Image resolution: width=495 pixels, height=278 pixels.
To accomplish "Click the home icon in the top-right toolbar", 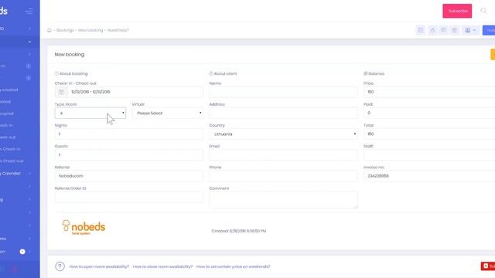I will pos(432,30).
